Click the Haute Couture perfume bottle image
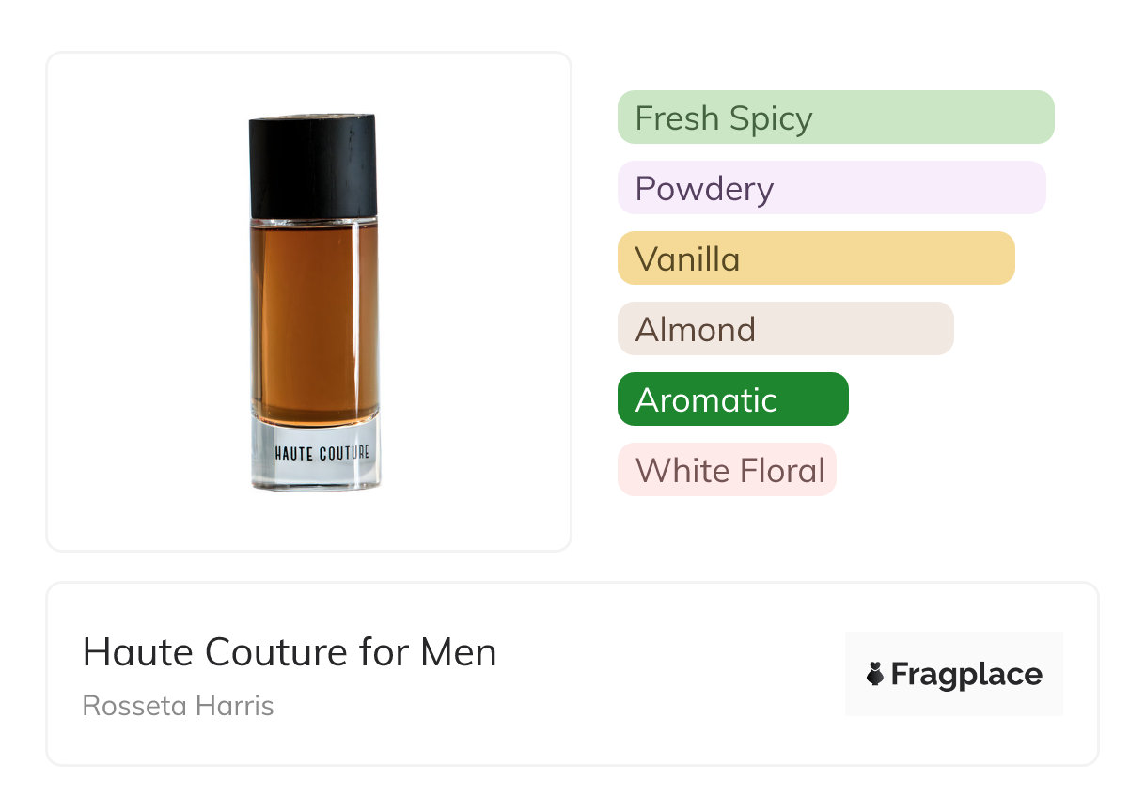Viewport: 1145px width, 812px height. pyautogui.click(x=314, y=303)
